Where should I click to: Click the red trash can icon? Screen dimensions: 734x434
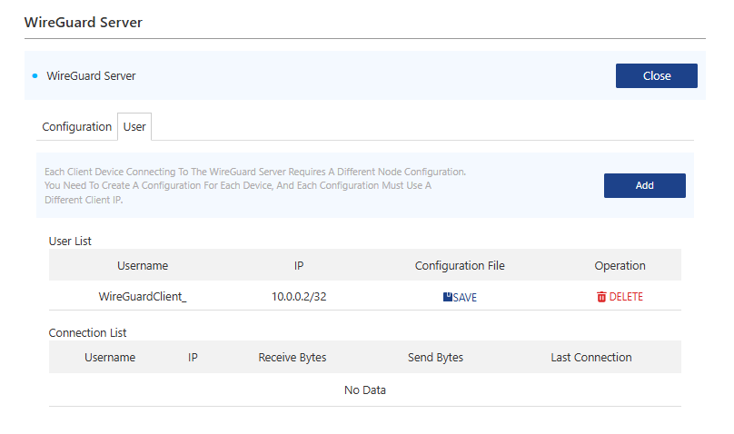601,297
